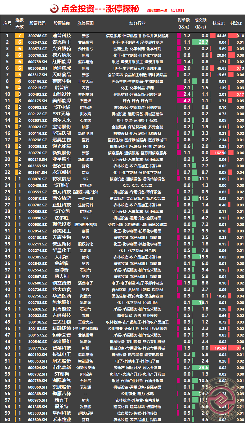Click the green 29.6 成交额 bar for 市北高新
The height and width of the screenshot is (423, 245).
(x=200, y=368)
